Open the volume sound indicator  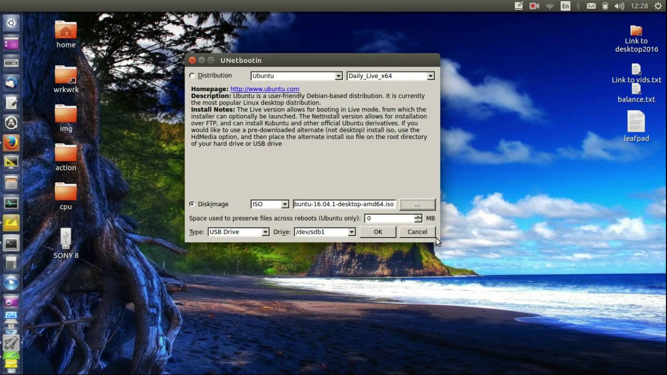tap(619, 6)
